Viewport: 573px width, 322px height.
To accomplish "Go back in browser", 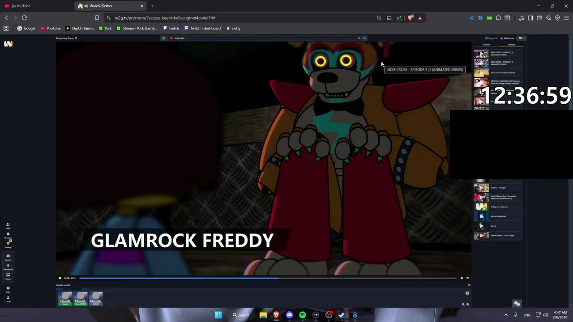I will [x=6, y=18].
